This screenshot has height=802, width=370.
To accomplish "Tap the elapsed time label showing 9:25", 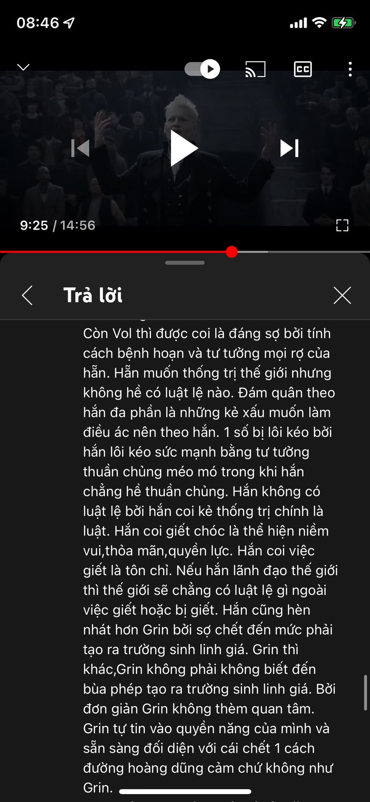I will click(34, 226).
